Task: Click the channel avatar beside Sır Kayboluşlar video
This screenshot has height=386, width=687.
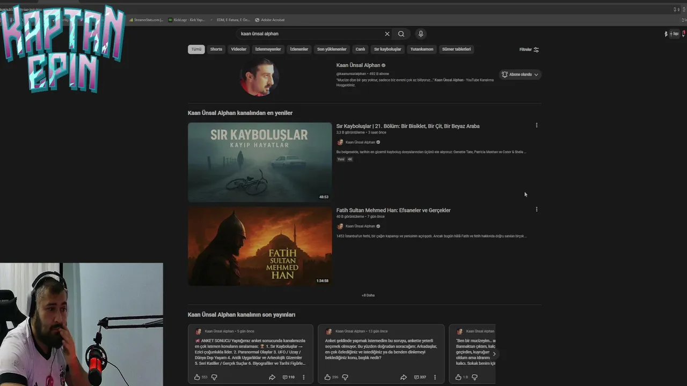Action: click(340, 142)
